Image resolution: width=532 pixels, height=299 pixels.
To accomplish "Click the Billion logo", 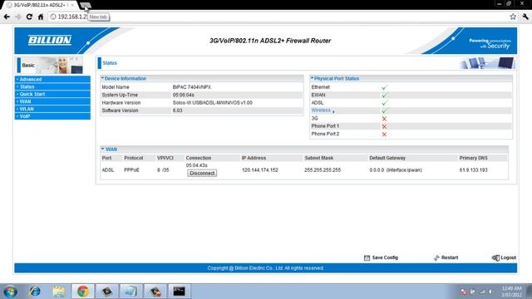I will point(50,40).
